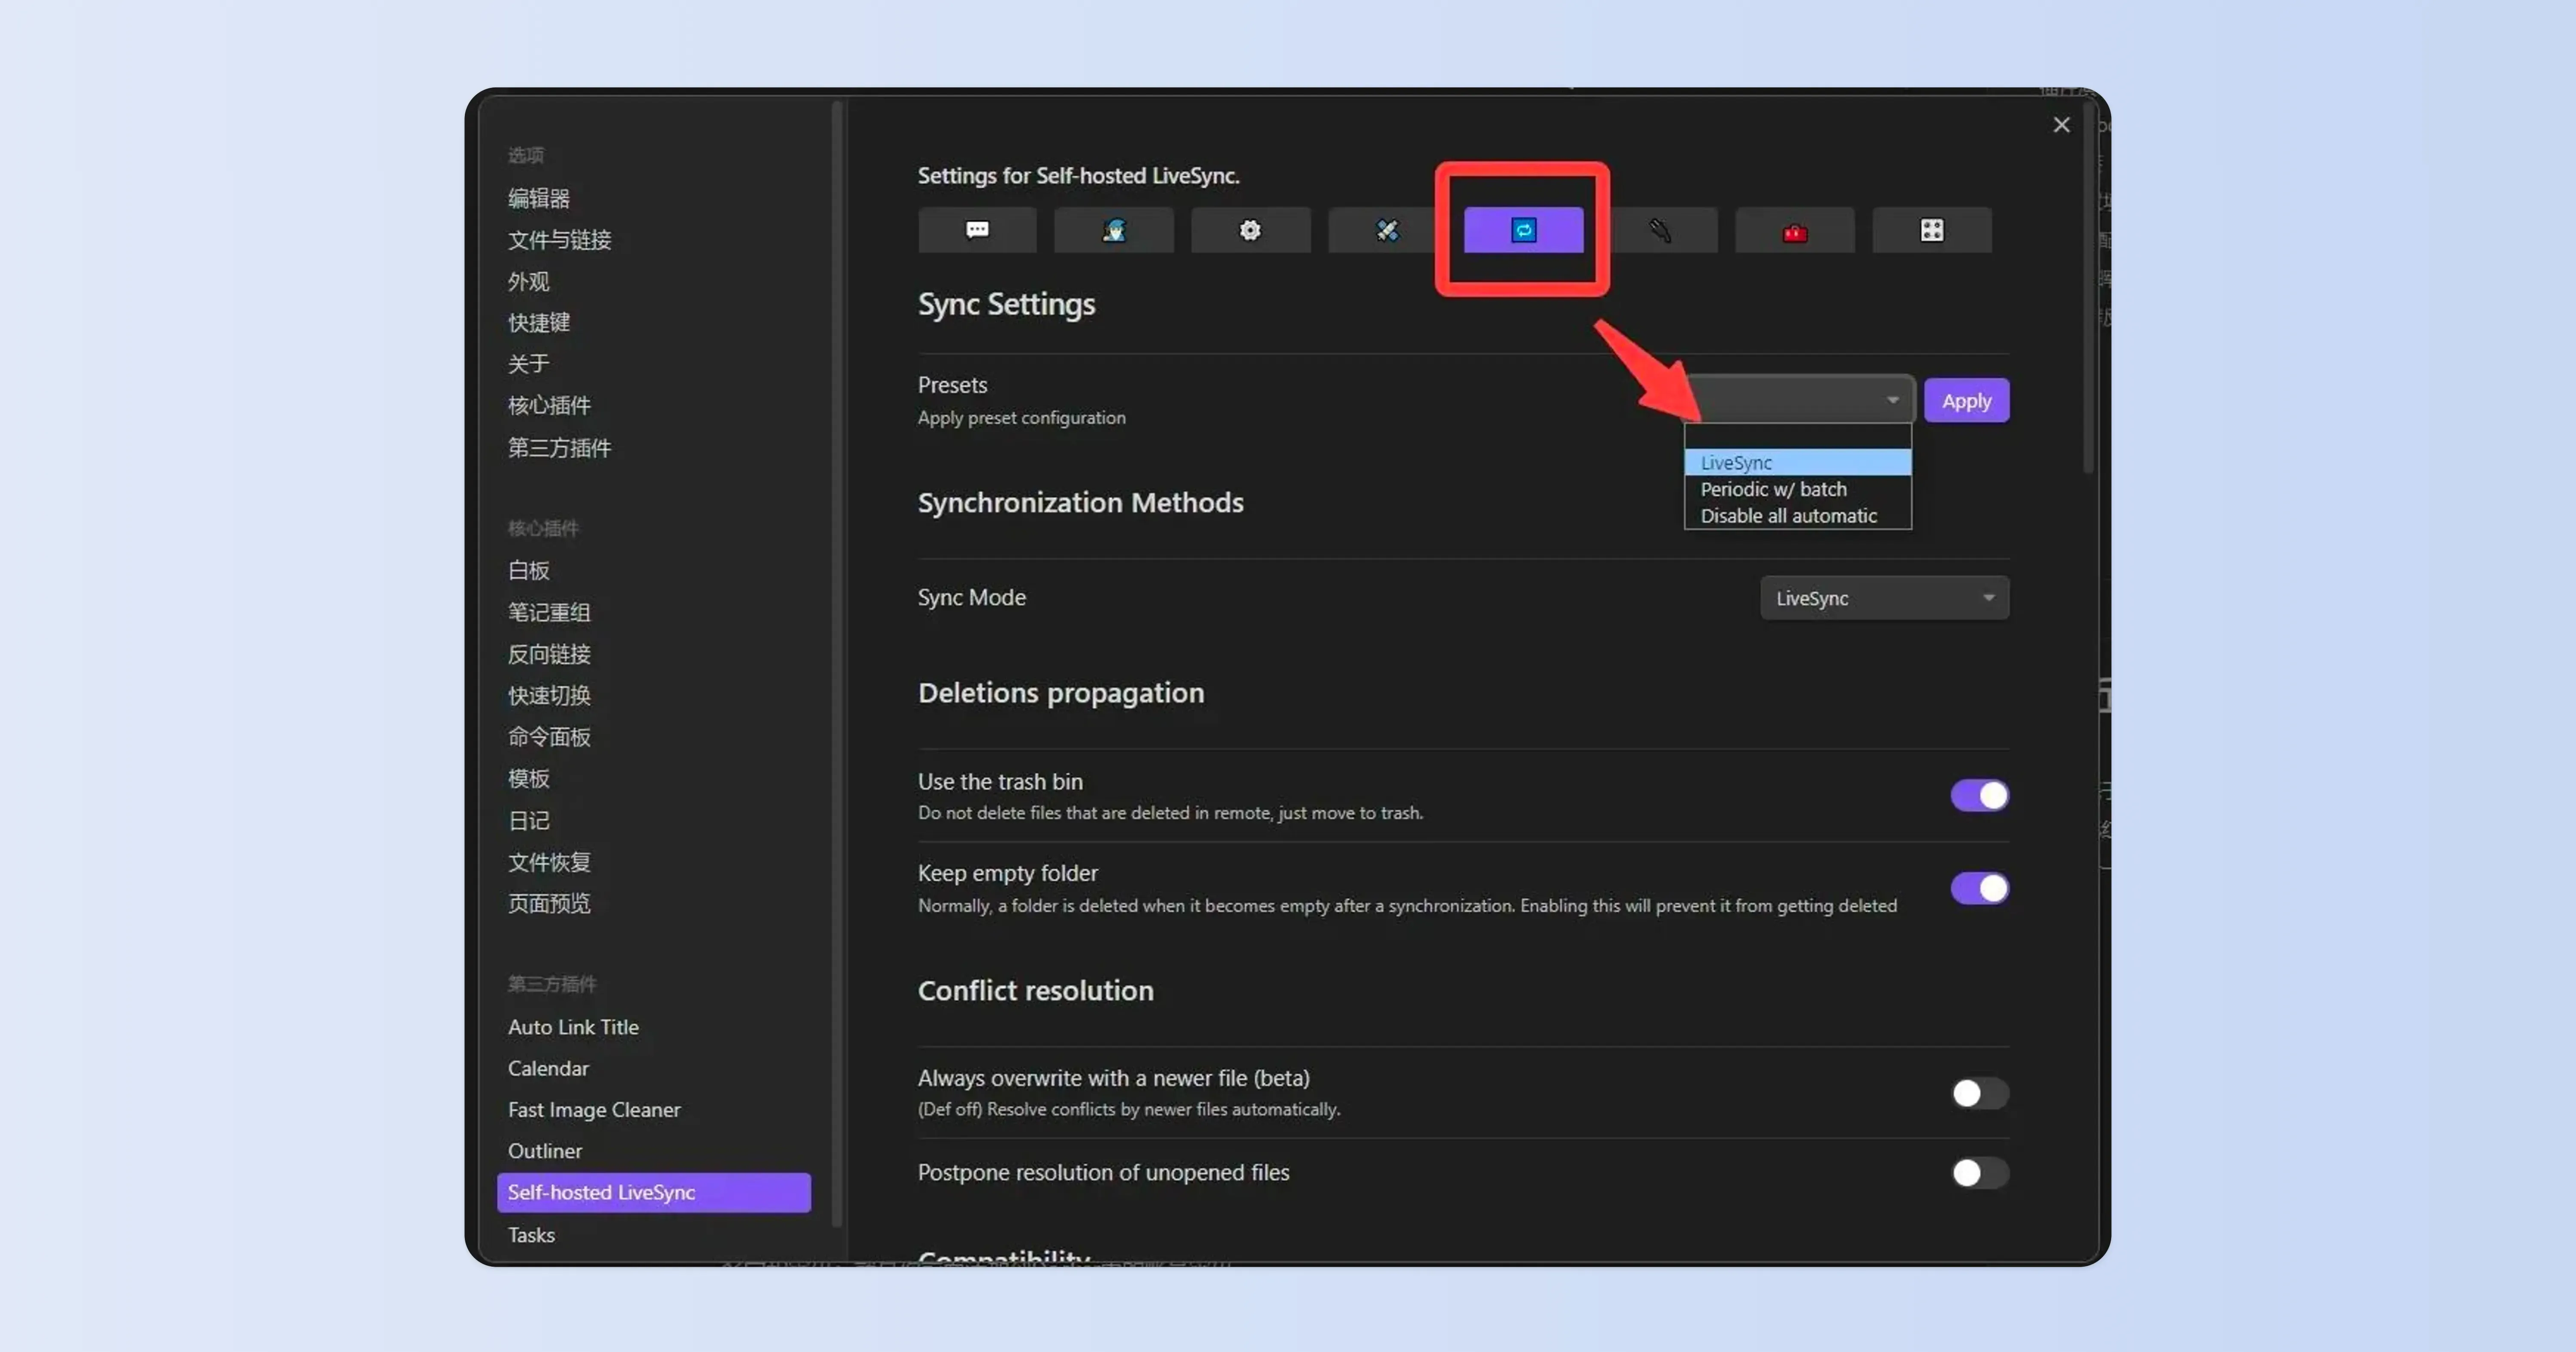Image resolution: width=2576 pixels, height=1352 pixels.
Task: Open the speech bubble change-log tab
Action: point(977,230)
